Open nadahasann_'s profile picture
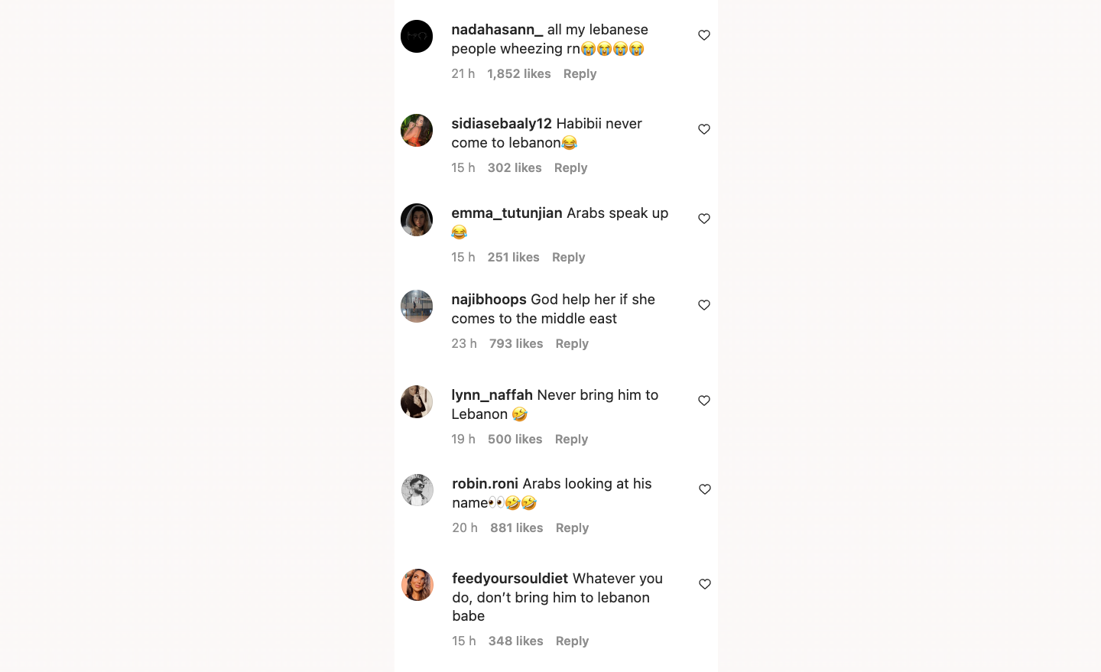This screenshot has width=1101, height=672. click(x=417, y=36)
